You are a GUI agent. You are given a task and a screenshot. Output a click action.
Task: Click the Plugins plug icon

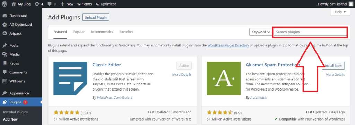tap(5, 102)
